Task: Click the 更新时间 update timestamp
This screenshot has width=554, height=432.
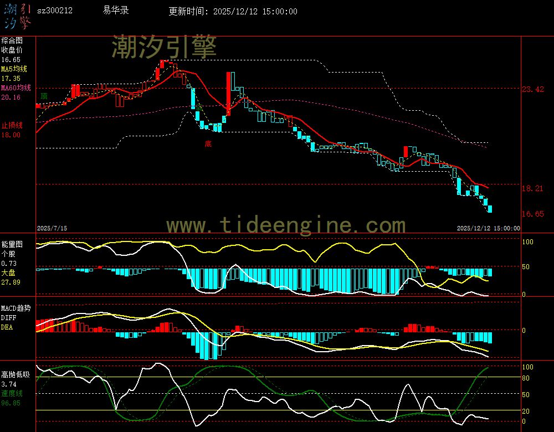Action: (233, 11)
